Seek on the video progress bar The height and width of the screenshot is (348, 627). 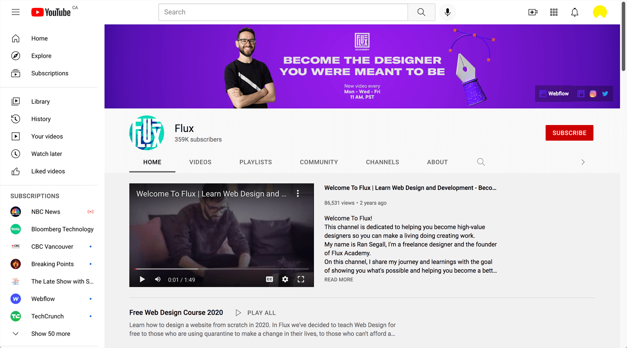222,269
